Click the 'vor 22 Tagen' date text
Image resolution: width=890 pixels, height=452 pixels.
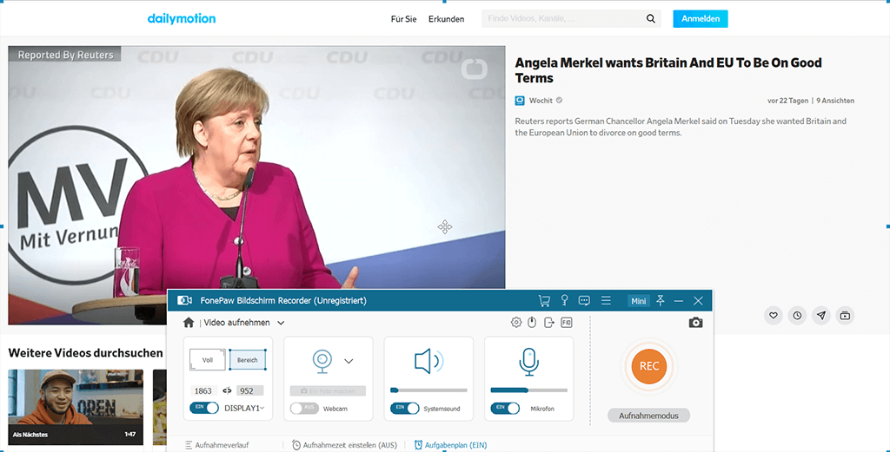[x=787, y=101]
